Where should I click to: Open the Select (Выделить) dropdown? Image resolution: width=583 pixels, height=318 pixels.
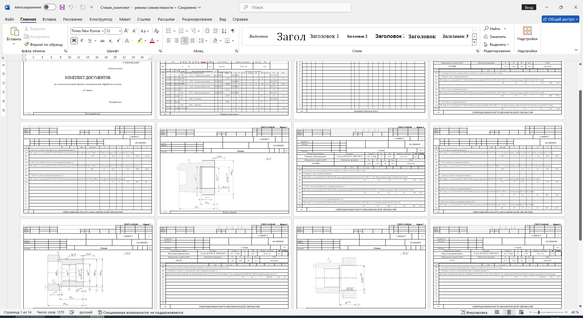pos(496,44)
